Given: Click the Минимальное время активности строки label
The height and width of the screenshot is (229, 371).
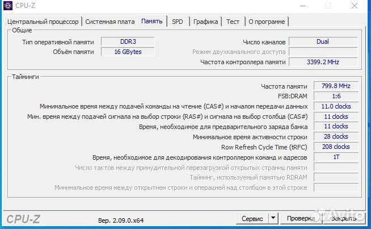Looking at the screenshot, I should 250,138.
